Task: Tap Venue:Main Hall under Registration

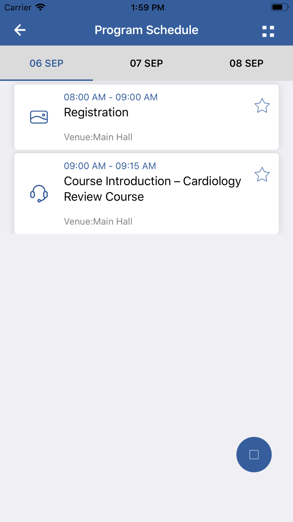Action: point(98,137)
